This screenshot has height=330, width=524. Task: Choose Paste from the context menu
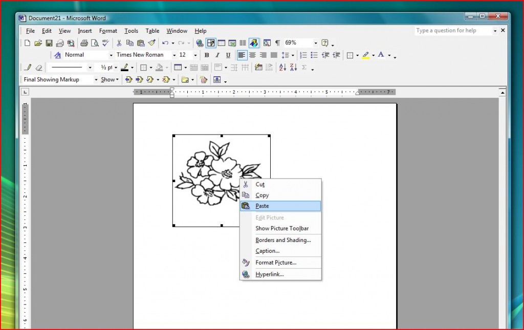tap(280, 206)
